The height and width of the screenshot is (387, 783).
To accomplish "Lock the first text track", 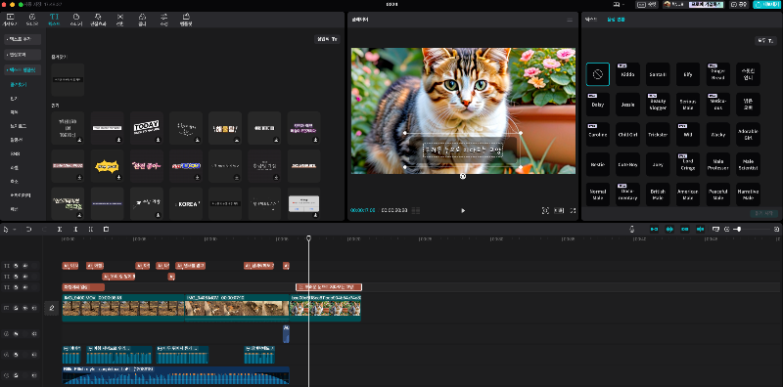I will [16, 266].
